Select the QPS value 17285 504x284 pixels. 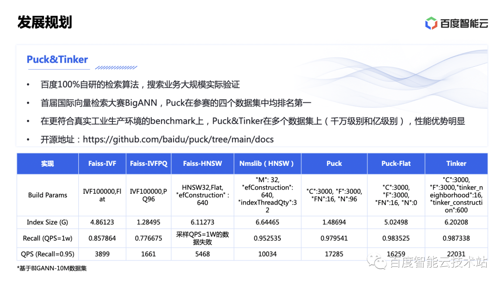click(x=334, y=254)
